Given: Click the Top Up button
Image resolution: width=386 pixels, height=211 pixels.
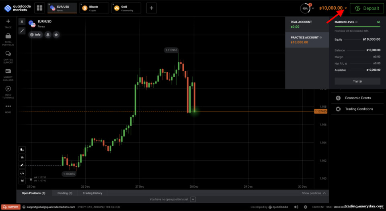Looking at the screenshot, I should coord(357,81).
